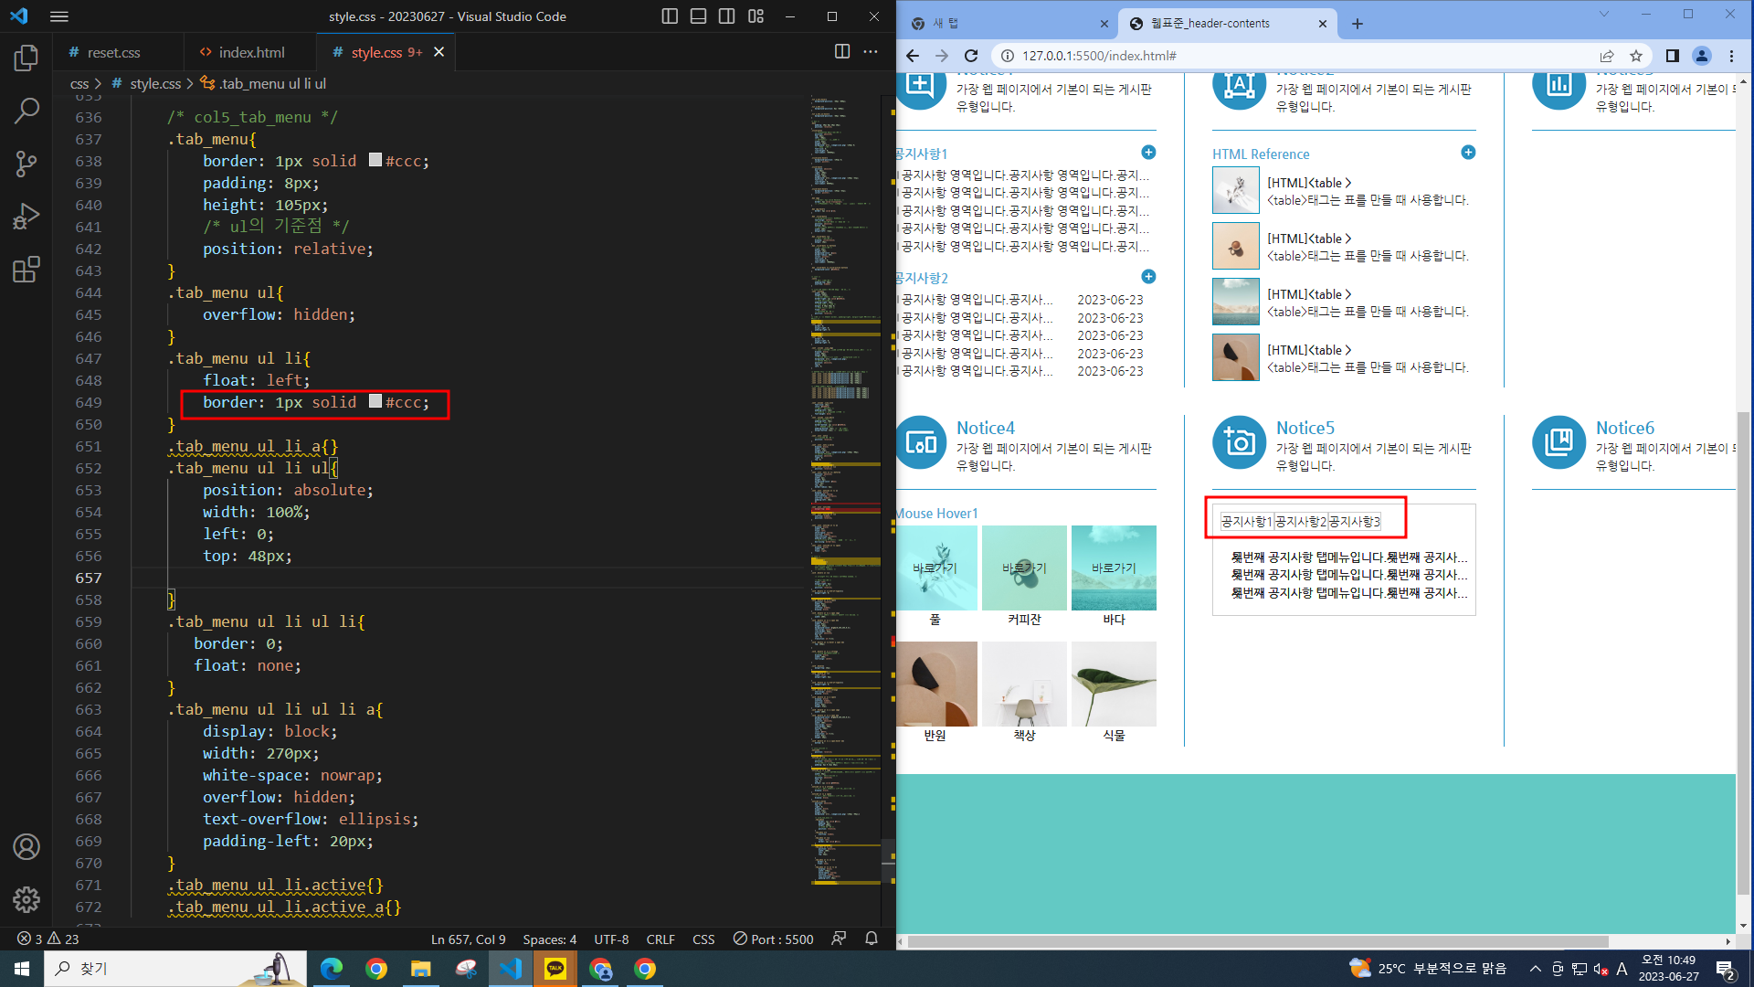Image resolution: width=1754 pixels, height=987 pixels.
Task: Open the Search view in activity bar
Action: click(x=26, y=111)
